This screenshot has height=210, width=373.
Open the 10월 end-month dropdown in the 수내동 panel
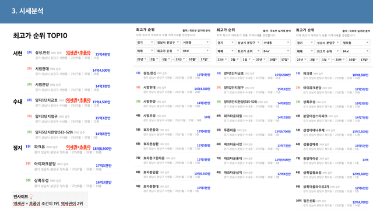click(273, 60)
